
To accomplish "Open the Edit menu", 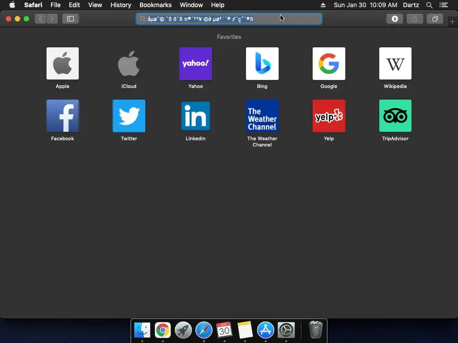I will pyautogui.click(x=74, y=5).
